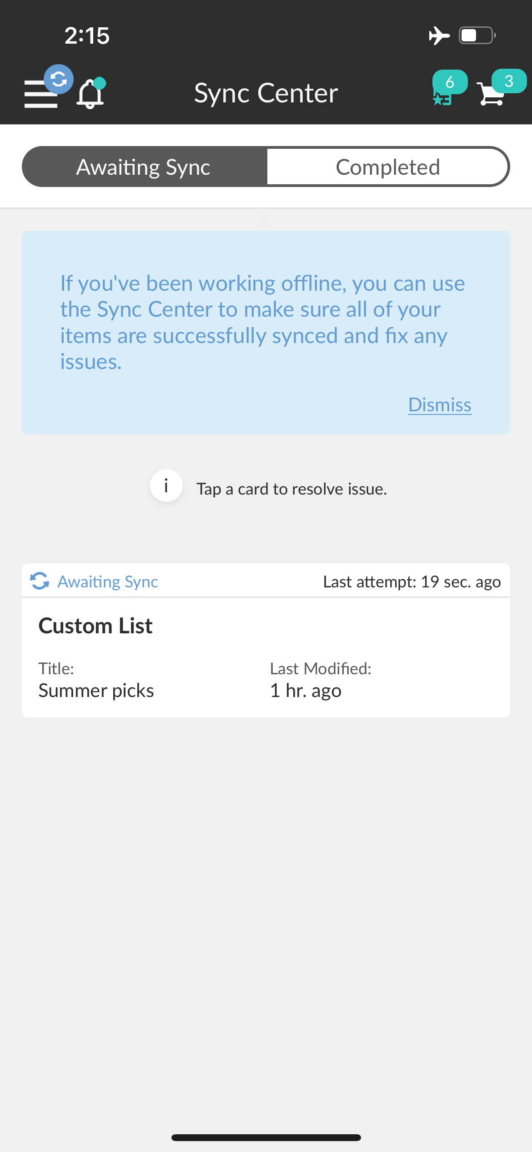Image resolution: width=532 pixels, height=1152 pixels.
Task: Tap the Sync Center header title
Action: pyautogui.click(x=266, y=93)
